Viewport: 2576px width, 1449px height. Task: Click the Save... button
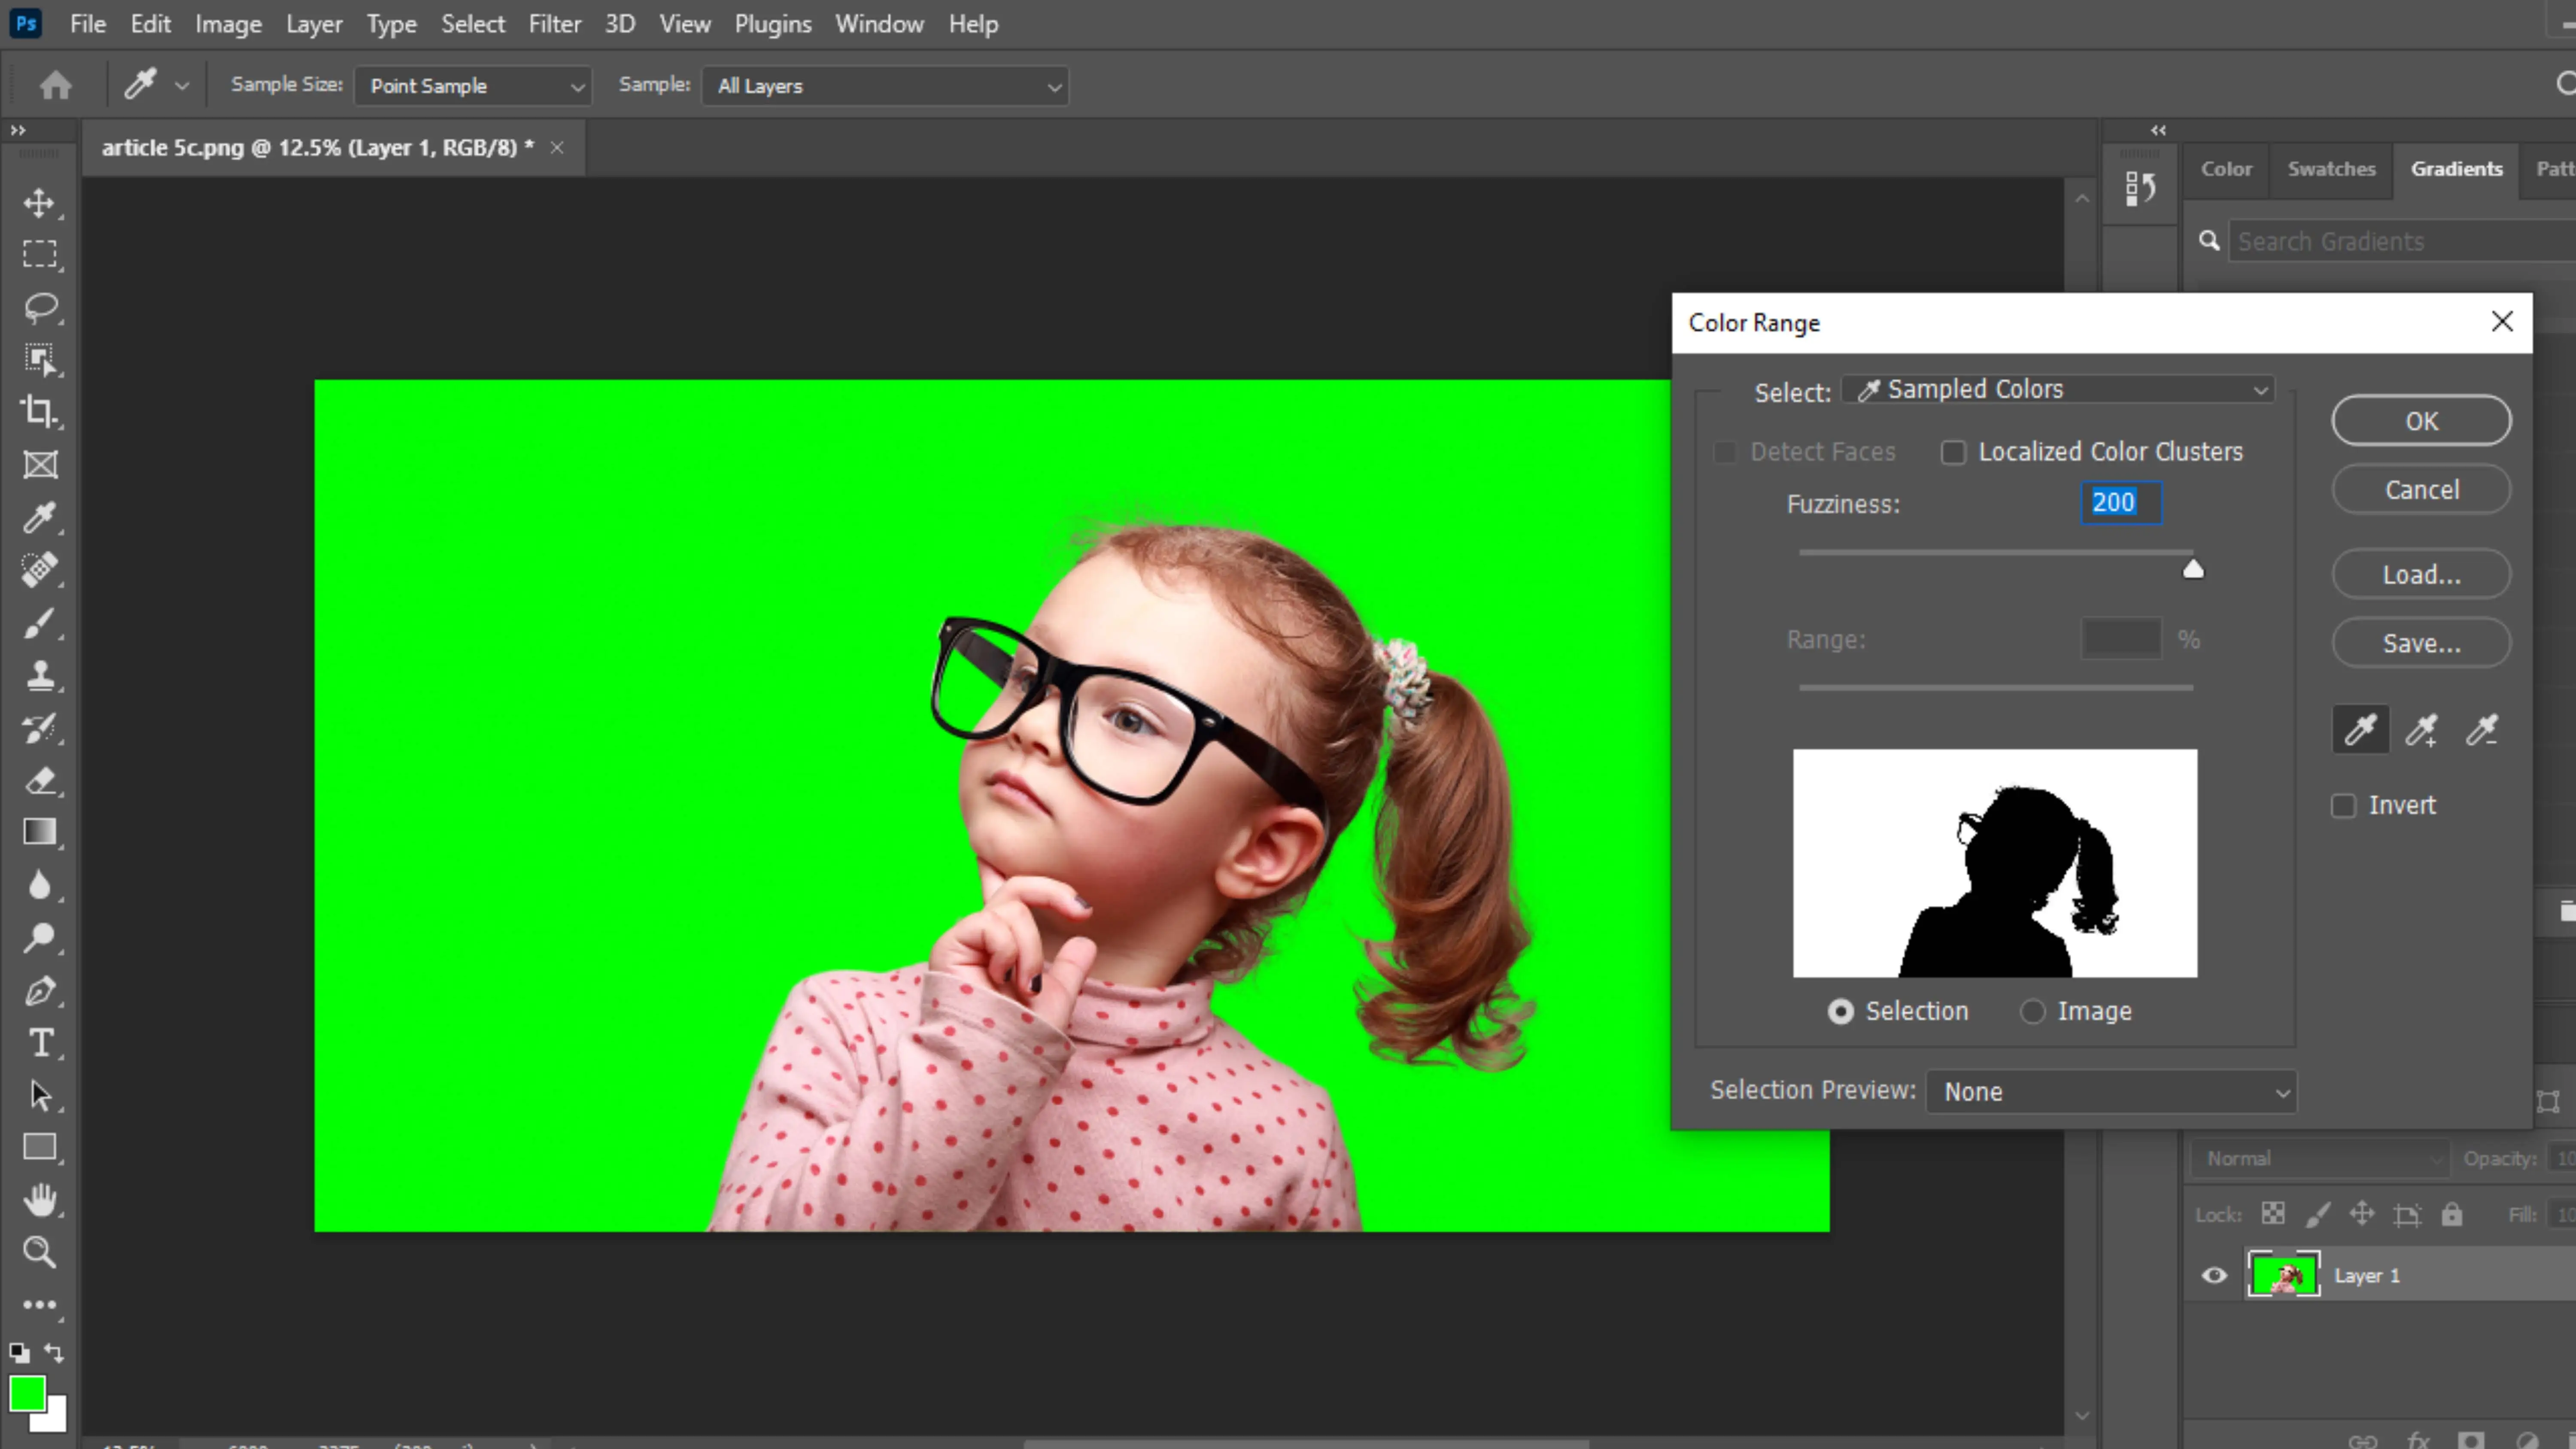2421,643
